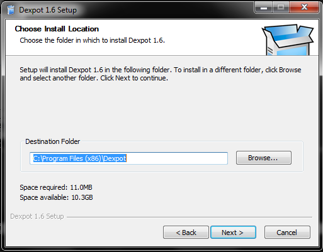
Task: Click the 'Dexpot 1.6 Setup' title bar text
Action: coord(48,10)
